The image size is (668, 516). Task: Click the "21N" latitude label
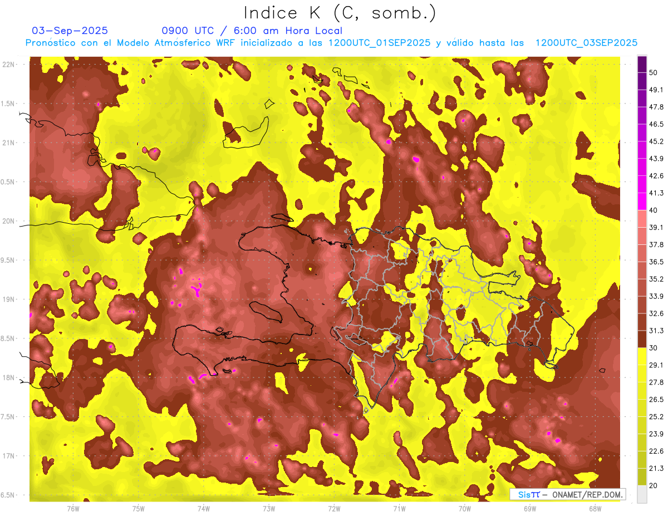point(8,142)
